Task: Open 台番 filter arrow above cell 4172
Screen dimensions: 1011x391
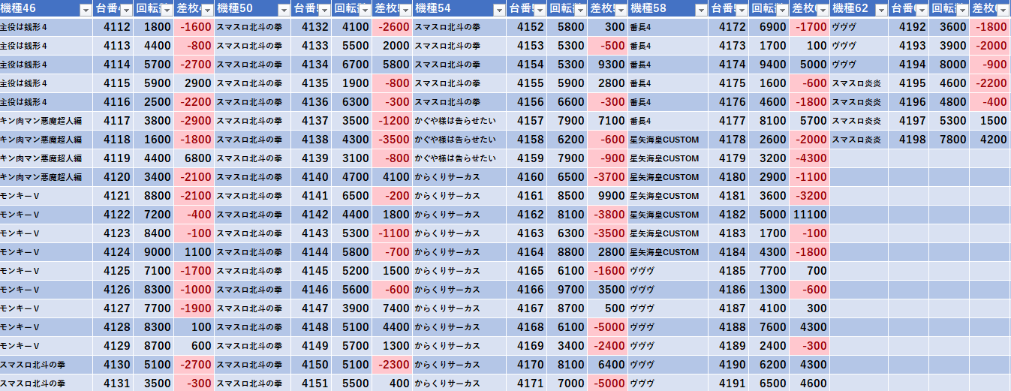Action: (x=741, y=10)
